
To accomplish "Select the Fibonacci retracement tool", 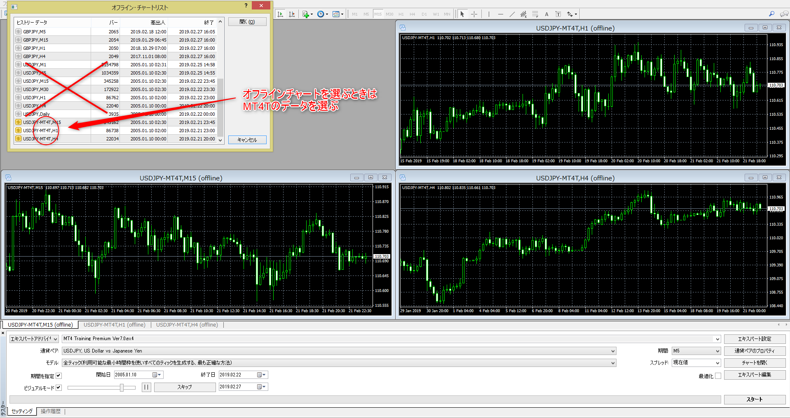I will pyautogui.click(x=535, y=14).
